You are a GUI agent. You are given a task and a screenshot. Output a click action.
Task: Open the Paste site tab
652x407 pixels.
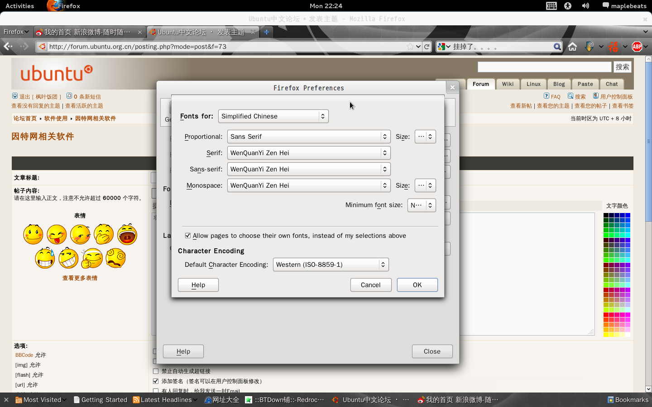585,84
